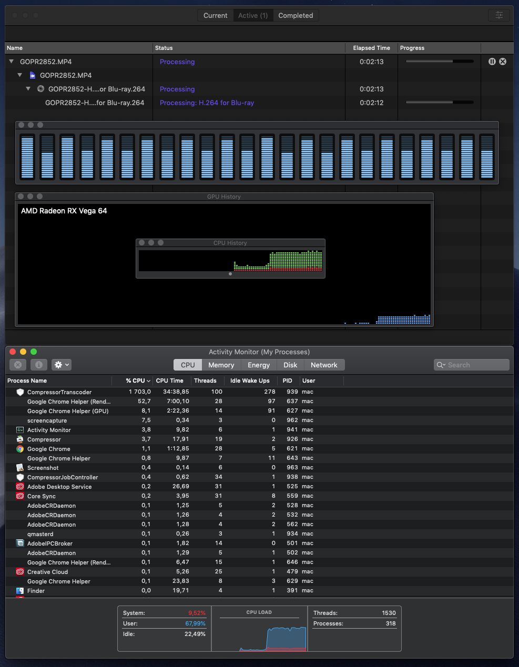This screenshot has width=519, height=667.
Task: Switch to the Network tab
Action: point(324,365)
